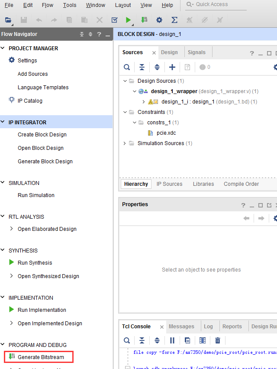The width and height of the screenshot is (277, 369).
Task: Click the Copy toolbar icon
Action: (69, 20)
